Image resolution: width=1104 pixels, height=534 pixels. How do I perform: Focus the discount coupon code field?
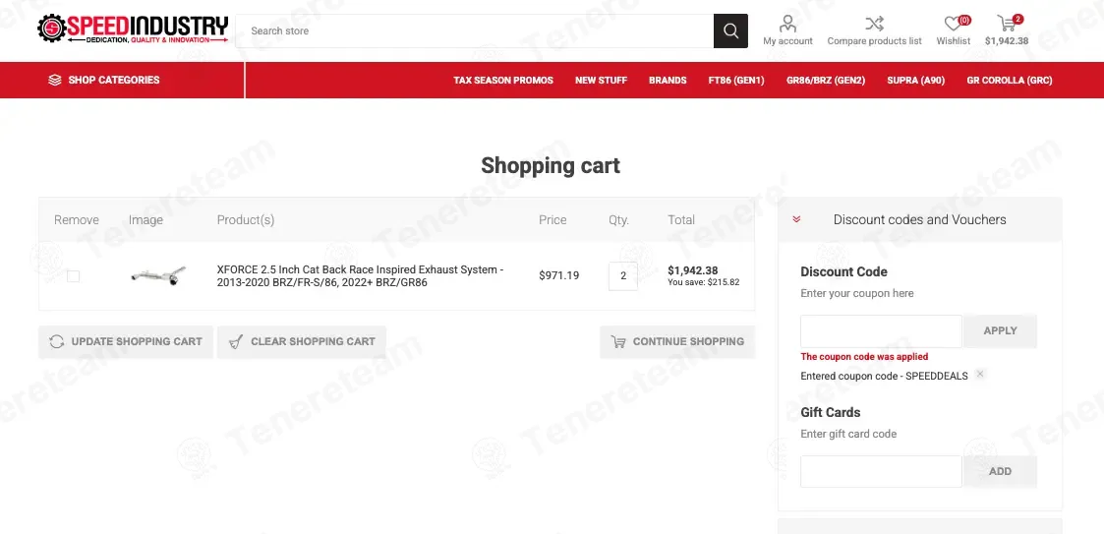[881, 331]
